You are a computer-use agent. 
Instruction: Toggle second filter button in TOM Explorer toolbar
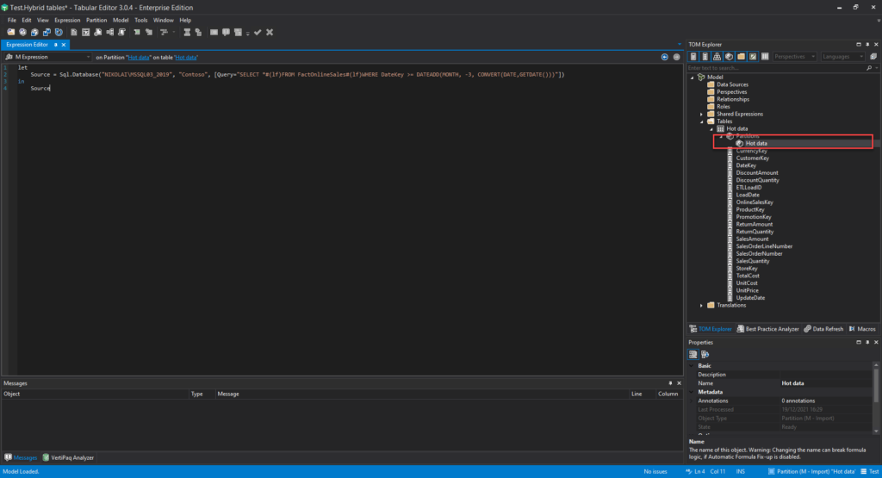coord(705,56)
